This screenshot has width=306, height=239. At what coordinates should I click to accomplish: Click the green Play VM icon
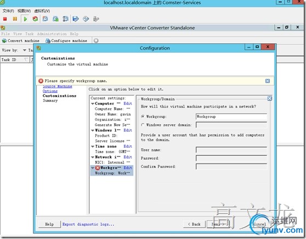25,19
